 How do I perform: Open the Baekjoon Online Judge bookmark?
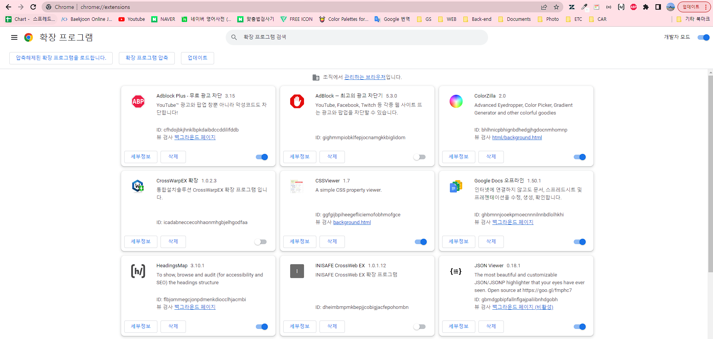(87, 19)
